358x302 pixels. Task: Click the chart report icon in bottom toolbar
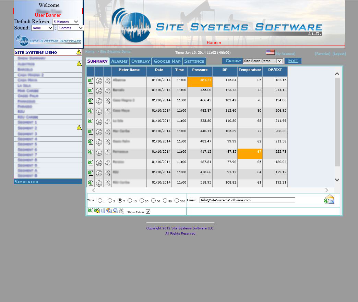click(109, 211)
